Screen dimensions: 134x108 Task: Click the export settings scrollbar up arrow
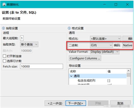point(128,71)
